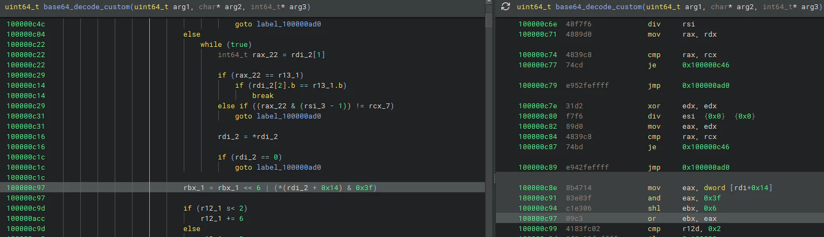Click 'goto label_100000ad0' on the 100000c31 row
Screen dimensions: 824x237
(278, 116)
